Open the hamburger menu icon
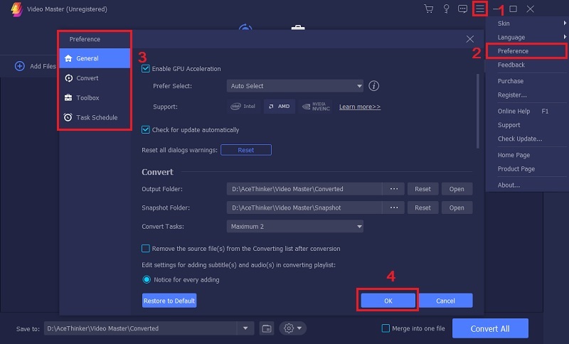Viewport: 569px width, 344px height. (479, 9)
